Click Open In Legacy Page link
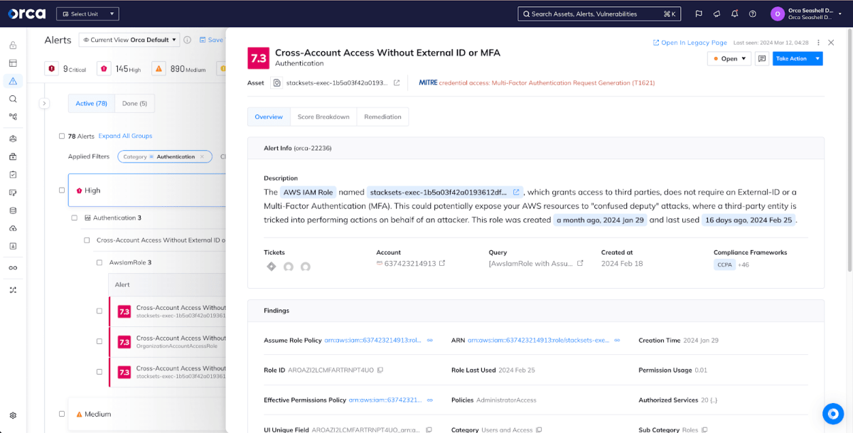 point(690,43)
